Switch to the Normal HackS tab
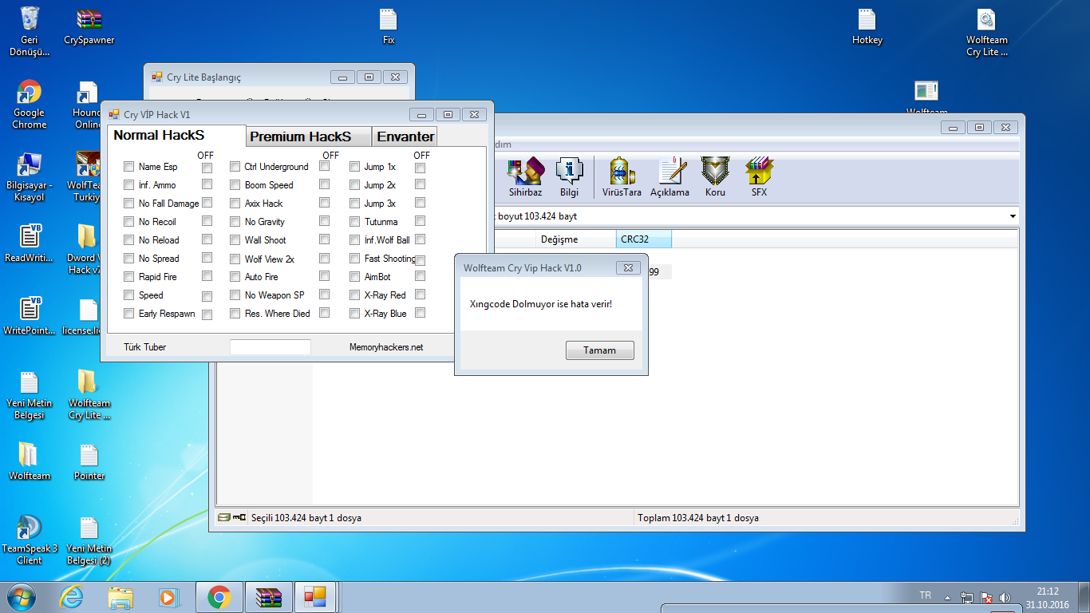This screenshot has height=613, width=1090. click(x=176, y=136)
